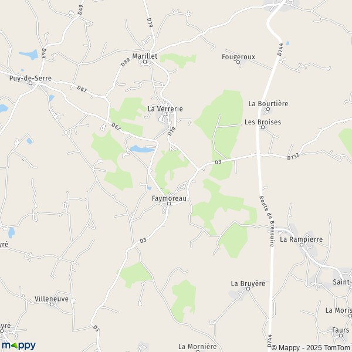Click the Marillet place marker
Viewport: 352px width, 352px height.
145,62
